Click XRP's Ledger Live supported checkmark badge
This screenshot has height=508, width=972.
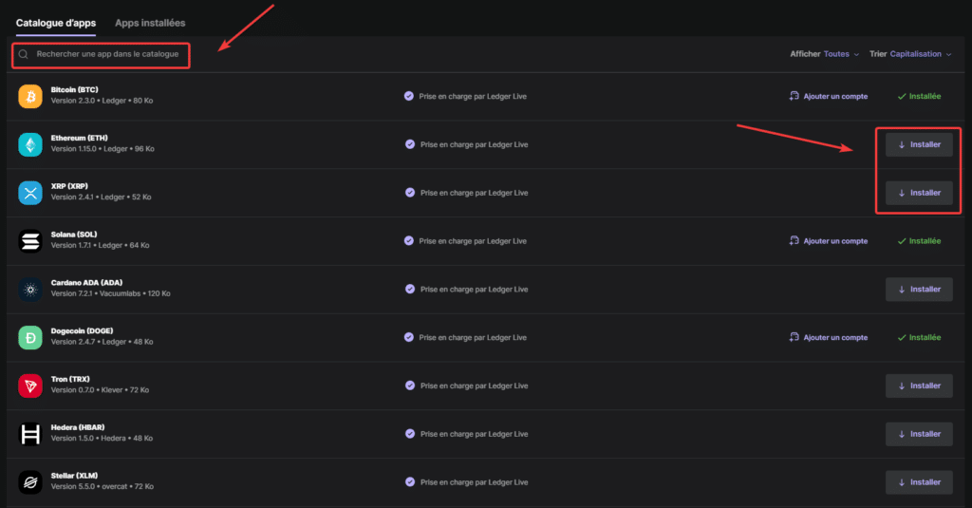click(x=410, y=193)
